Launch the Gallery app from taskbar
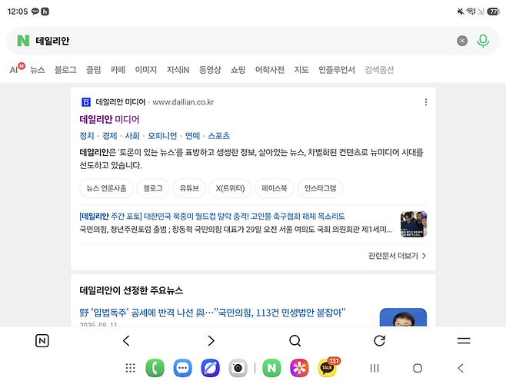The width and height of the screenshot is (506, 381). pyautogui.click(x=299, y=368)
